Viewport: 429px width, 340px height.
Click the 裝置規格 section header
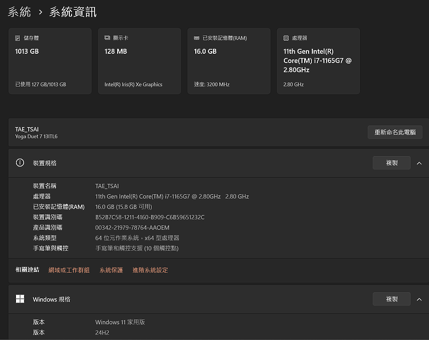(219, 163)
